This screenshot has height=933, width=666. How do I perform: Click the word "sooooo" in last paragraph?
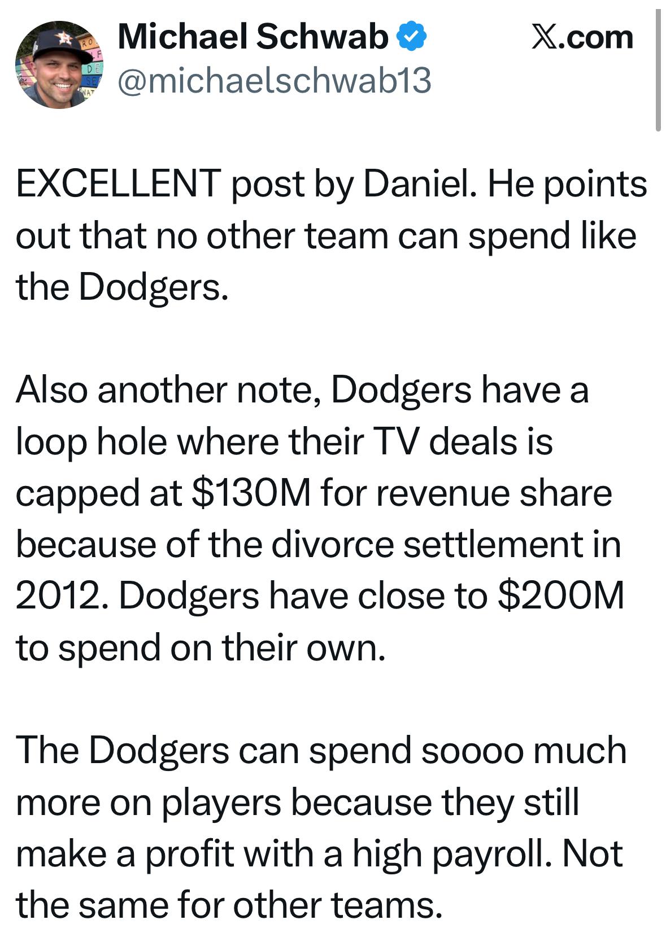[473, 751]
